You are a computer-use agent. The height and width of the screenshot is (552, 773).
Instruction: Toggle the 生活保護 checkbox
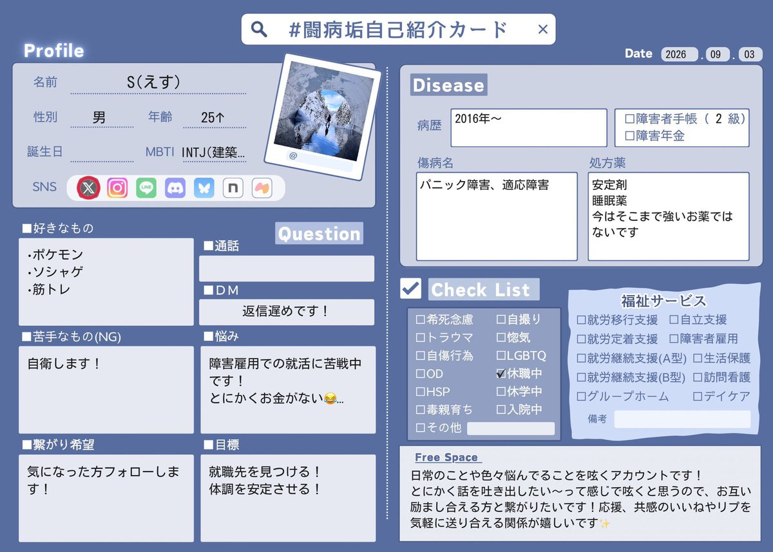point(698,359)
